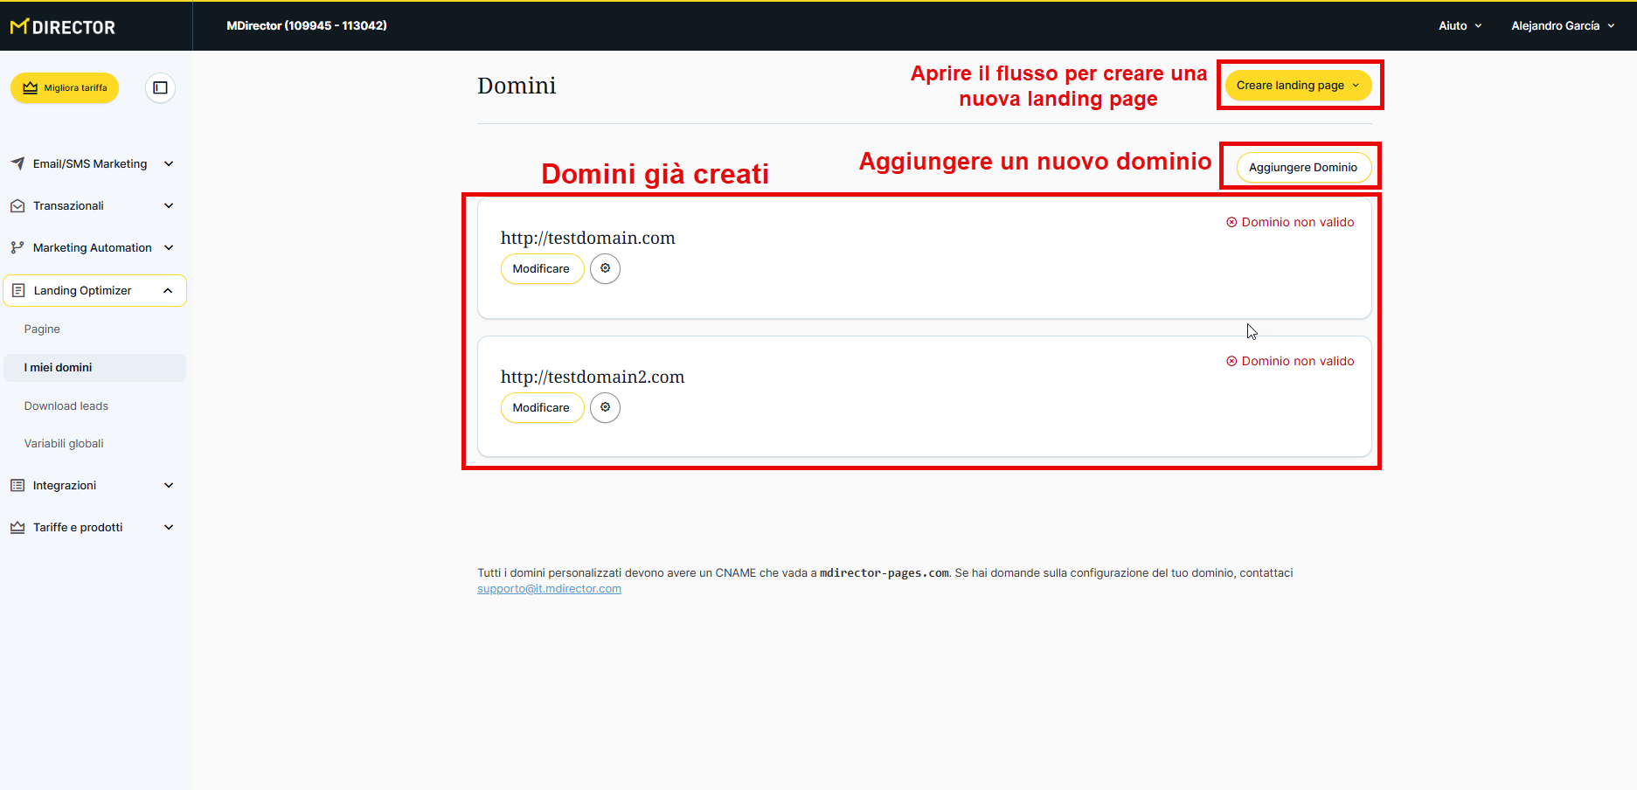Open the supporto@it.mdirector.com email link
The height and width of the screenshot is (790, 1637).
click(x=549, y=589)
